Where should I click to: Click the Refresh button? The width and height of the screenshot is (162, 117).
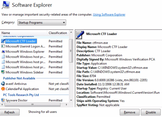(9, 112)
